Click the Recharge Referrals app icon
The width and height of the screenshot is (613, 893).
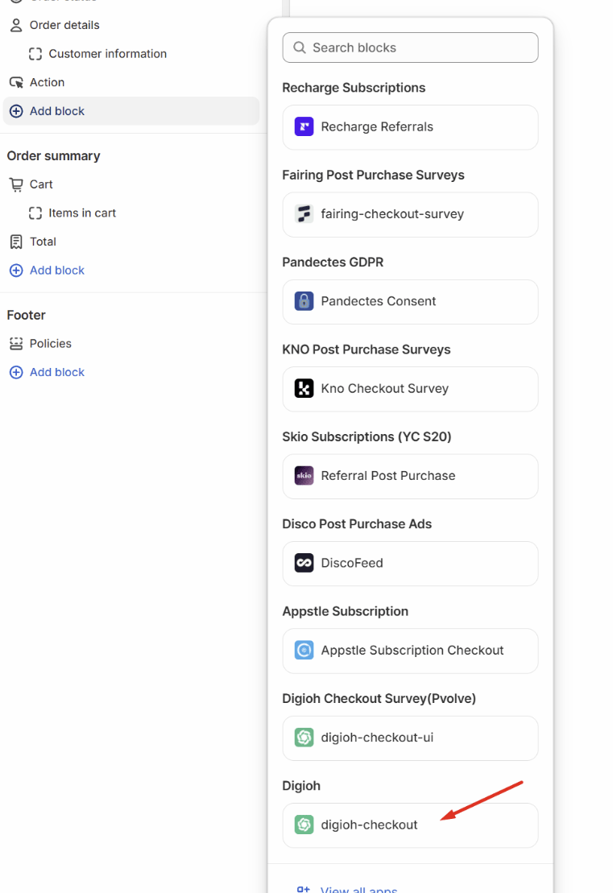point(304,127)
